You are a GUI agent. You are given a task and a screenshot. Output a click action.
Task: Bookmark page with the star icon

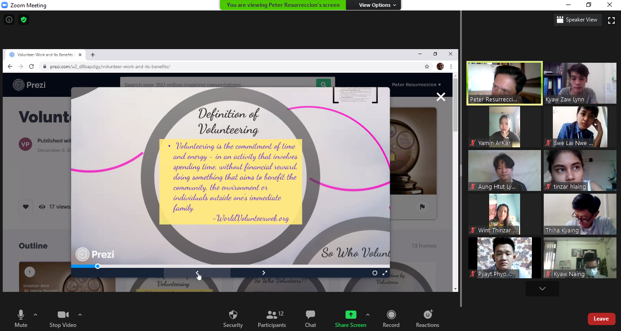point(427,66)
